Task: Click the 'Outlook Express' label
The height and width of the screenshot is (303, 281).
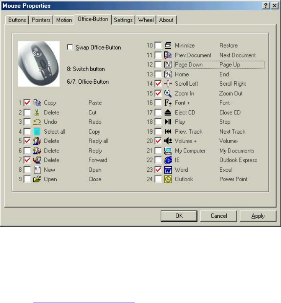Action: (238, 160)
